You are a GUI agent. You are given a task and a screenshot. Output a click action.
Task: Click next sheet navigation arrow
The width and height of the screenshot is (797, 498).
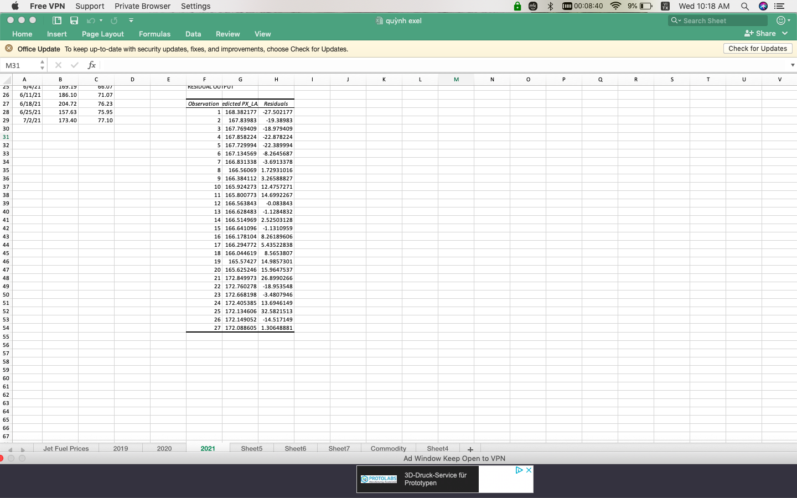pos(23,449)
